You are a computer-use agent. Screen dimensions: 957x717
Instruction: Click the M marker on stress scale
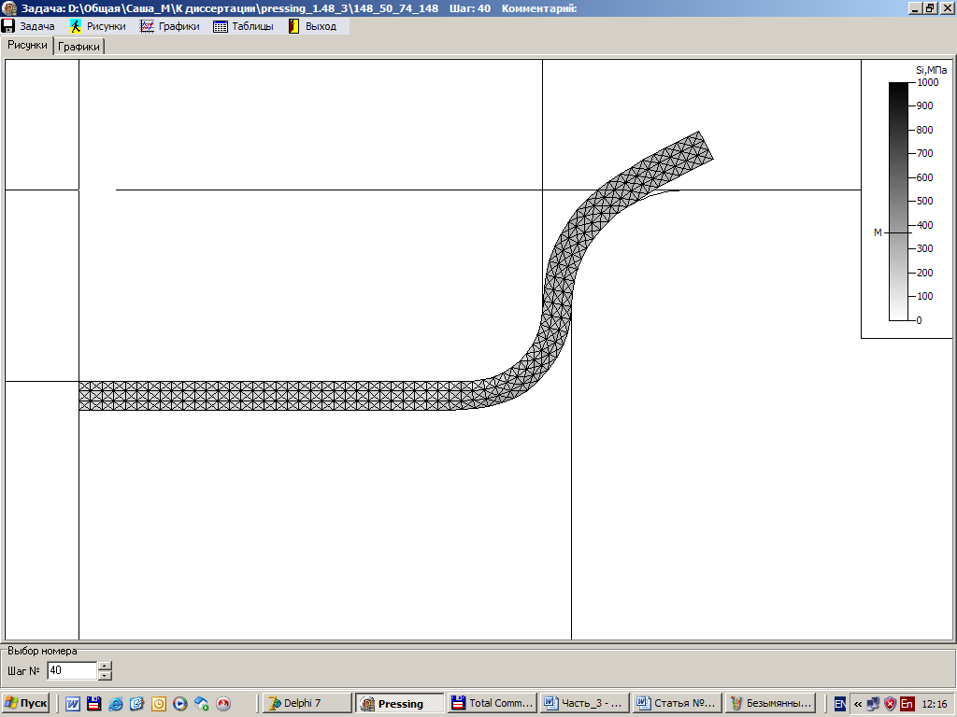tap(878, 232)
